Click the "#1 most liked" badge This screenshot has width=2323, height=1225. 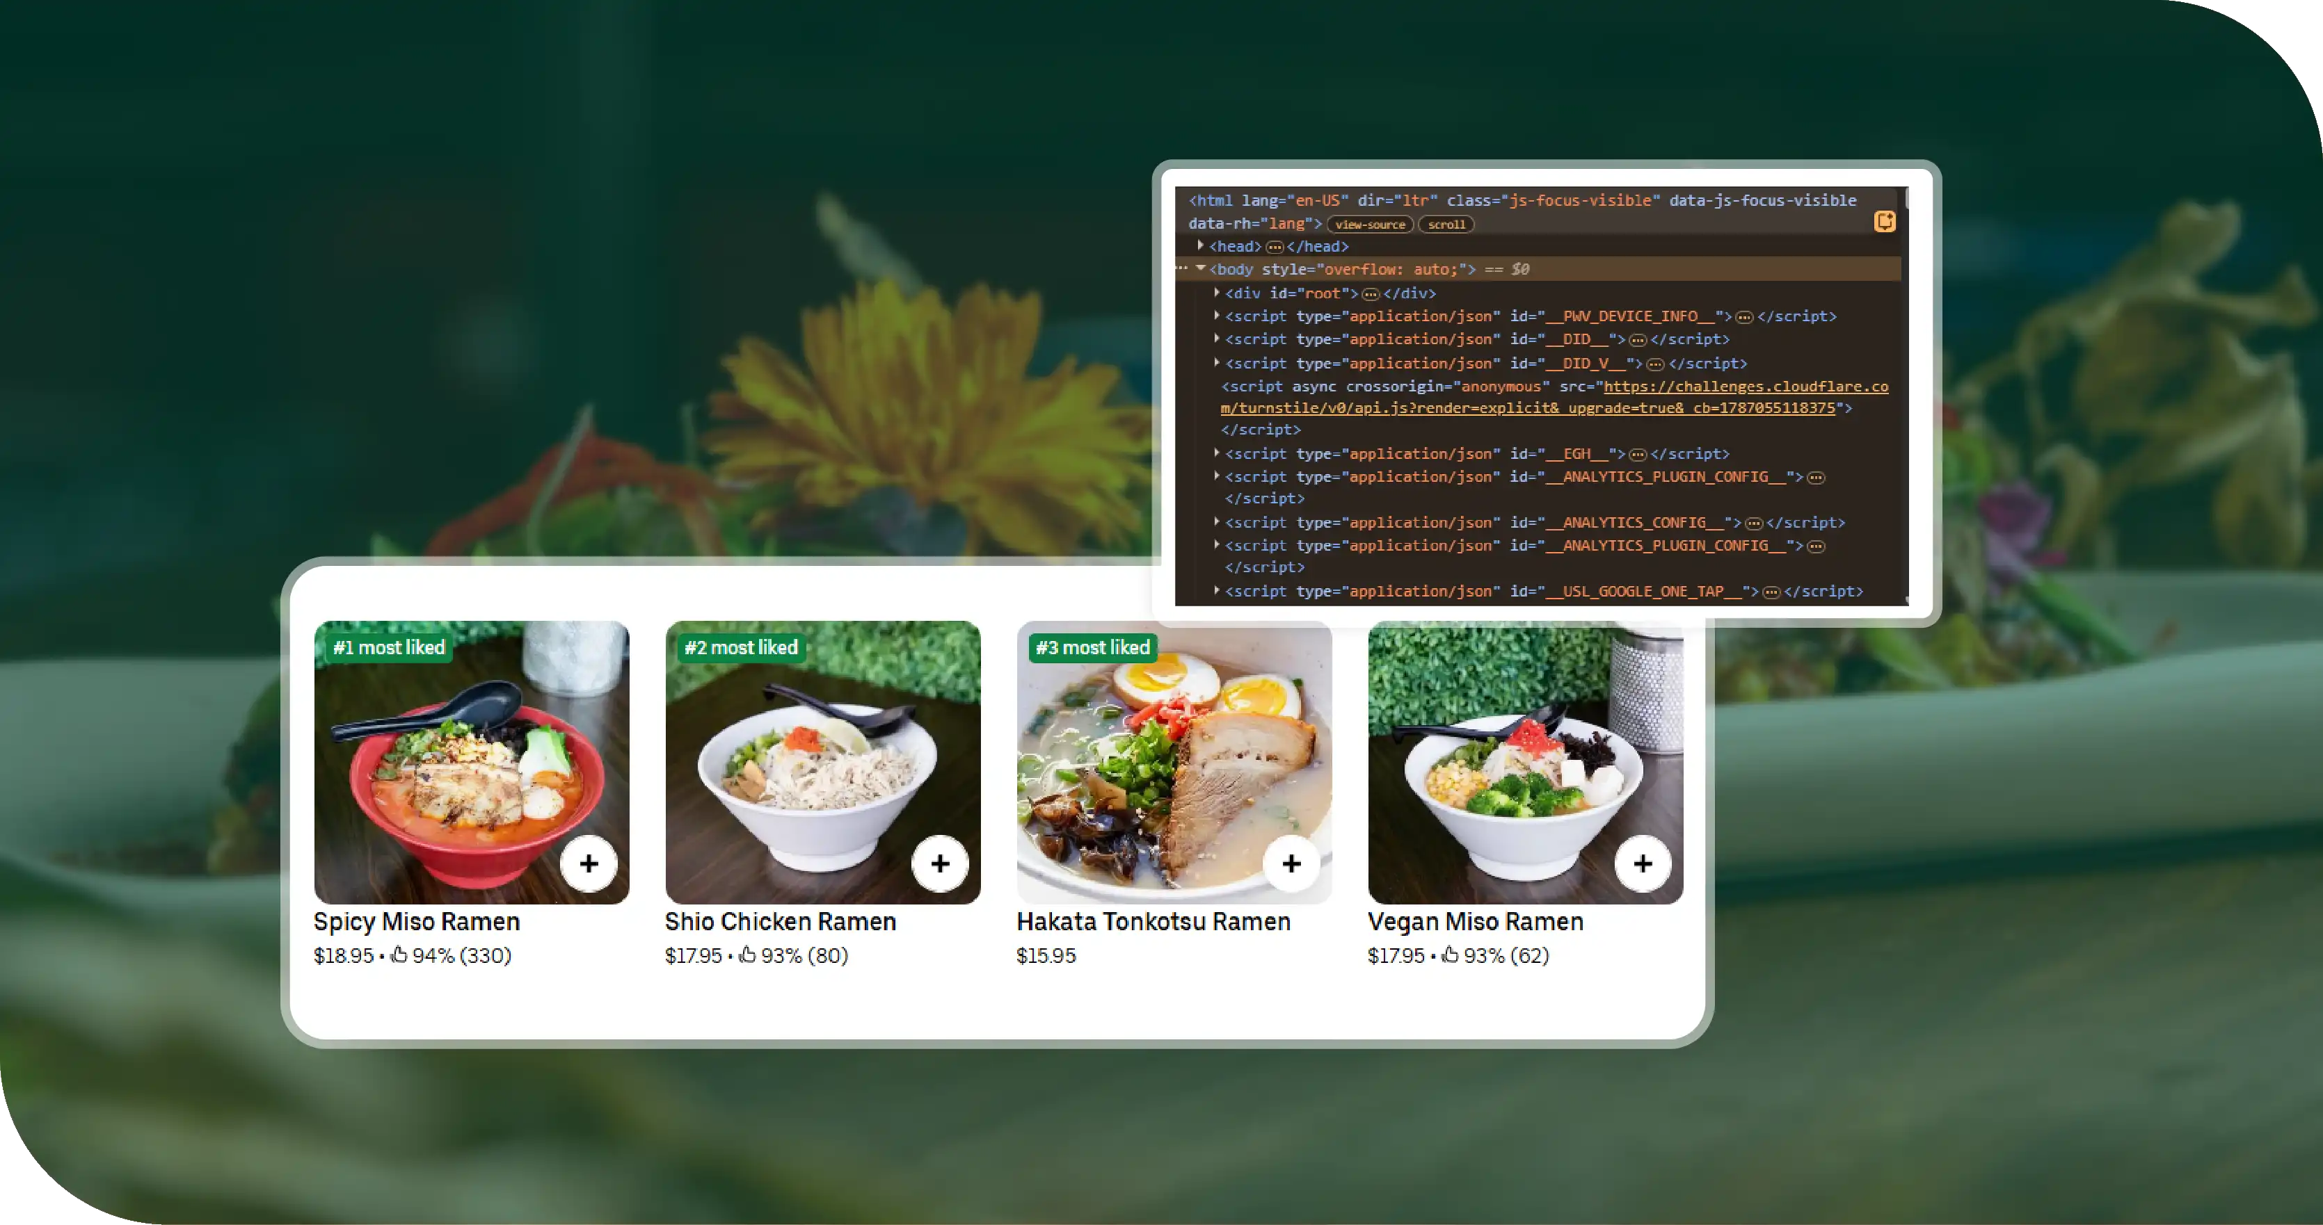389,647
